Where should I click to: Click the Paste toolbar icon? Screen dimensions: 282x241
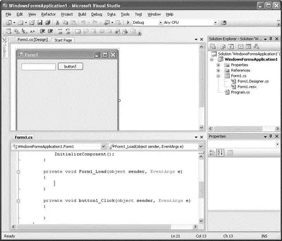pyautogui.click(x=73, y=23)
